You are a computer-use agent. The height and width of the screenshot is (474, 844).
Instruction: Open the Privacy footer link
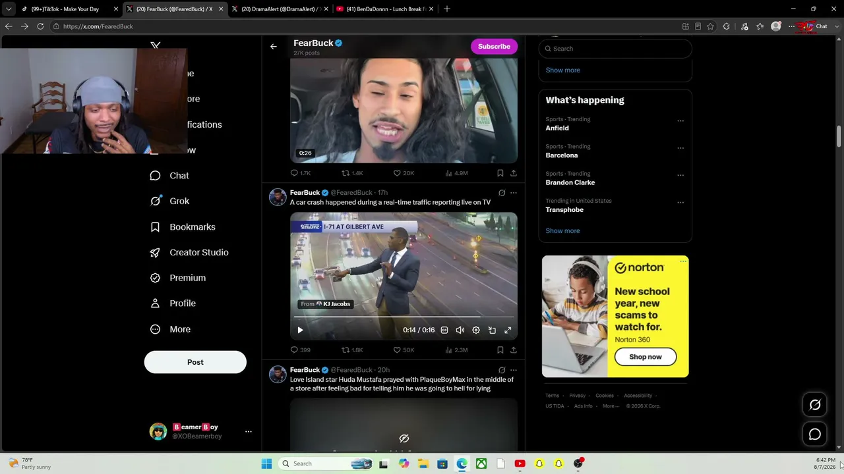pyautogui.click(x=578, y=396)
